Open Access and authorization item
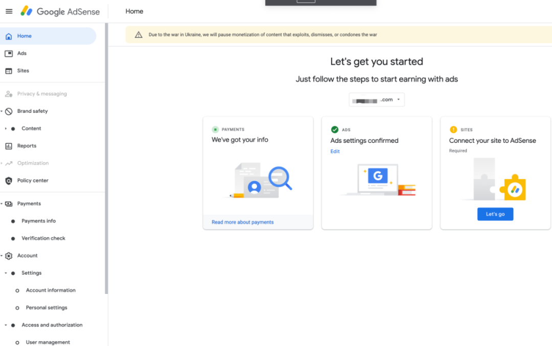Viewport: 552px width, 346px height. 53,325
